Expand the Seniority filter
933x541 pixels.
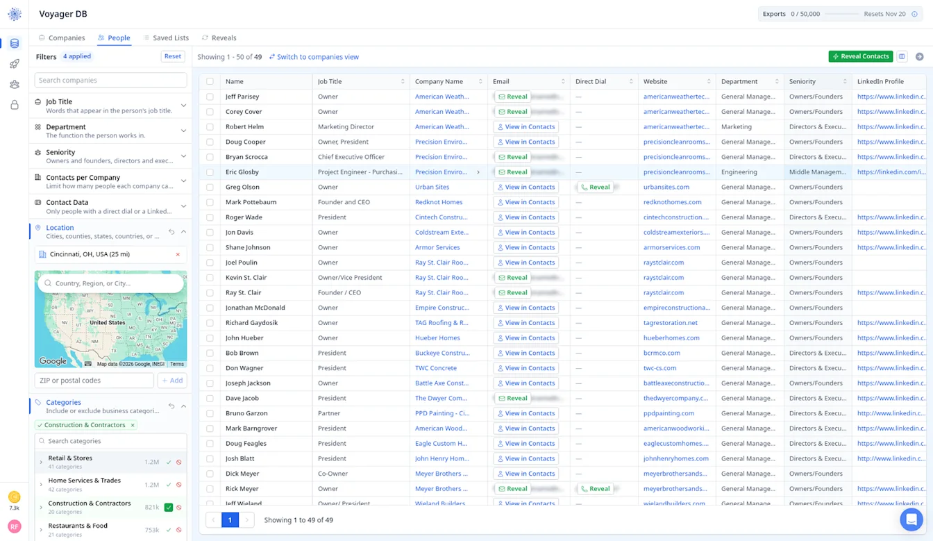(x=183, y=156)
